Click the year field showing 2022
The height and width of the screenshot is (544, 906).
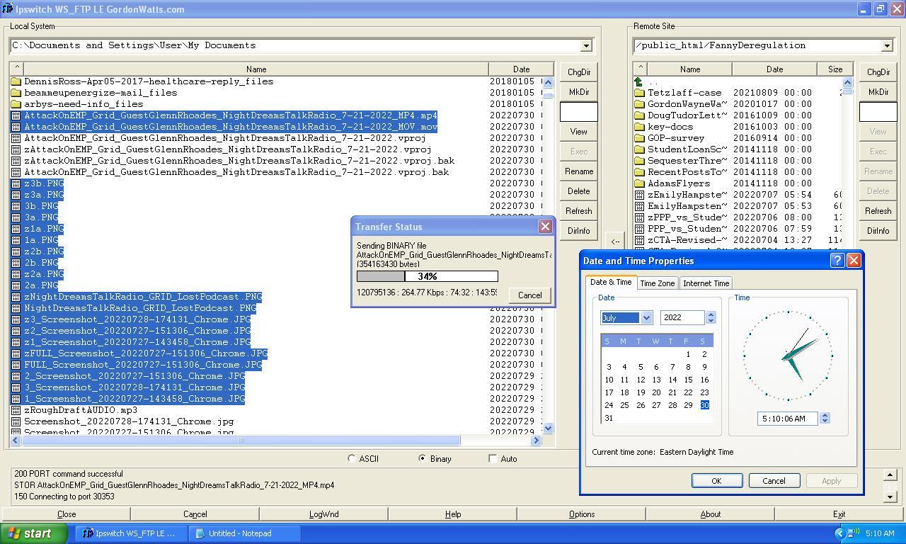(x=683, y=318)
